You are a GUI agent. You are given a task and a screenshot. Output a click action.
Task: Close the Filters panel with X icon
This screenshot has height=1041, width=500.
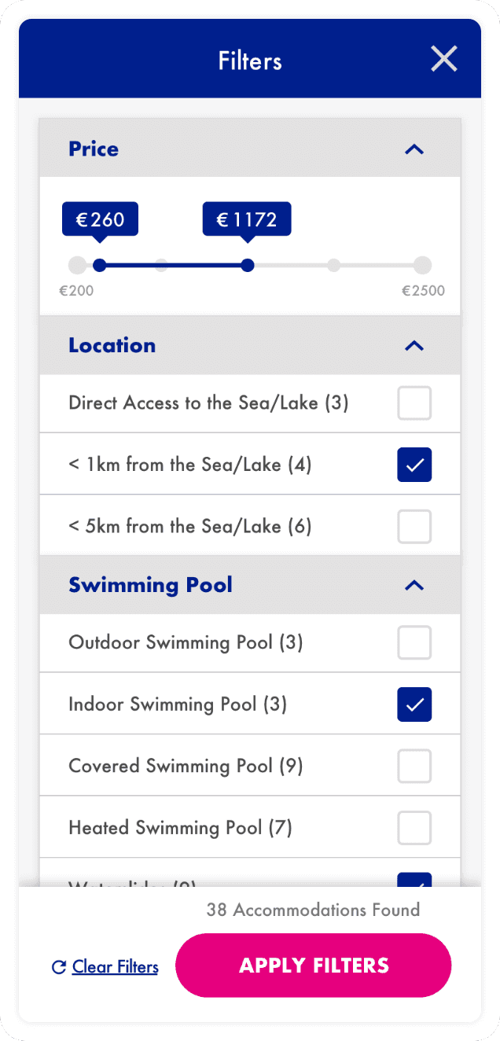tap(443, 60)
